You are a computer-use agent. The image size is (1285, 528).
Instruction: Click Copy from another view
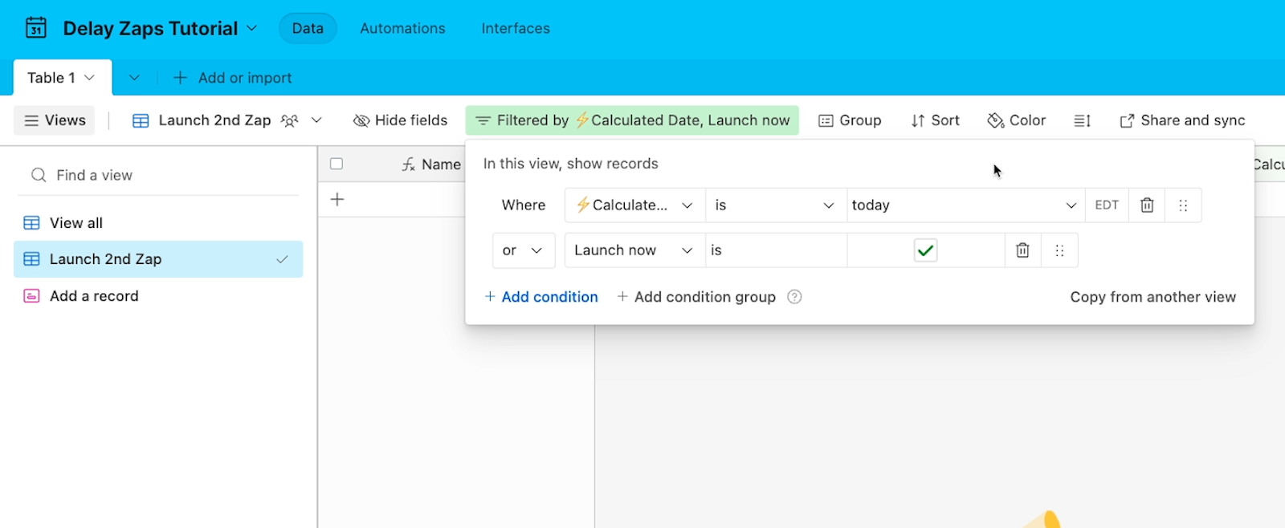[1152, 297]
